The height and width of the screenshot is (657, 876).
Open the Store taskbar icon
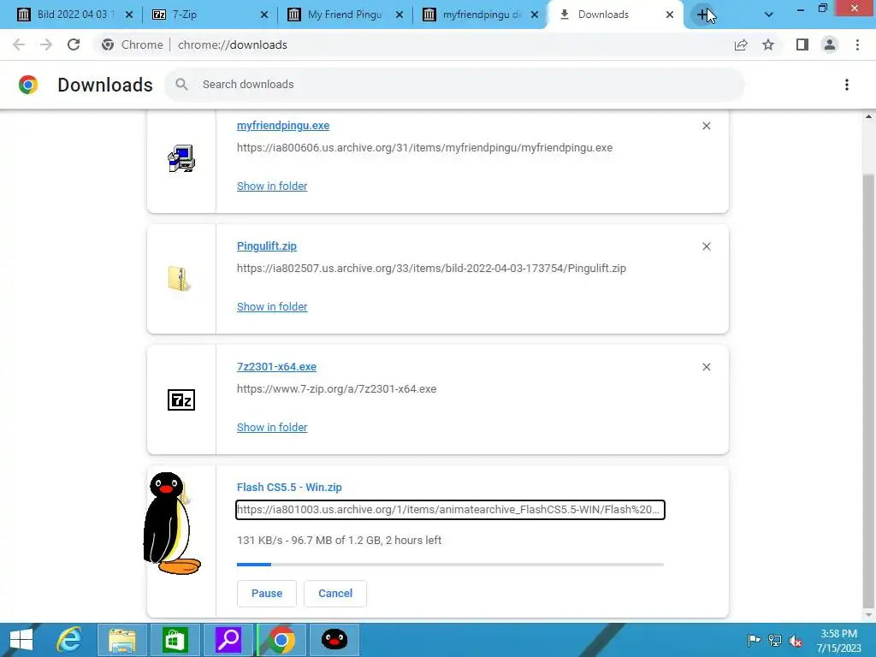(175, 640)
